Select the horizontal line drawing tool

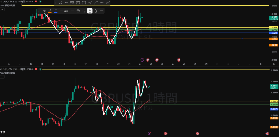(x=102, y=3)
